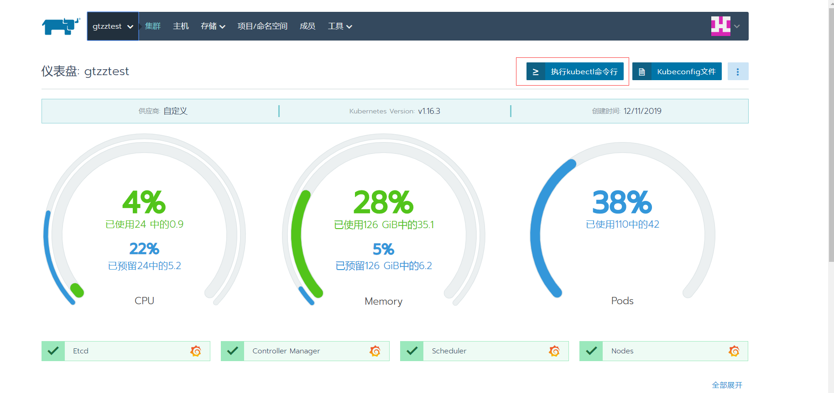Open the 主机 menu item

pyautogui.click(x=181, y=26)
